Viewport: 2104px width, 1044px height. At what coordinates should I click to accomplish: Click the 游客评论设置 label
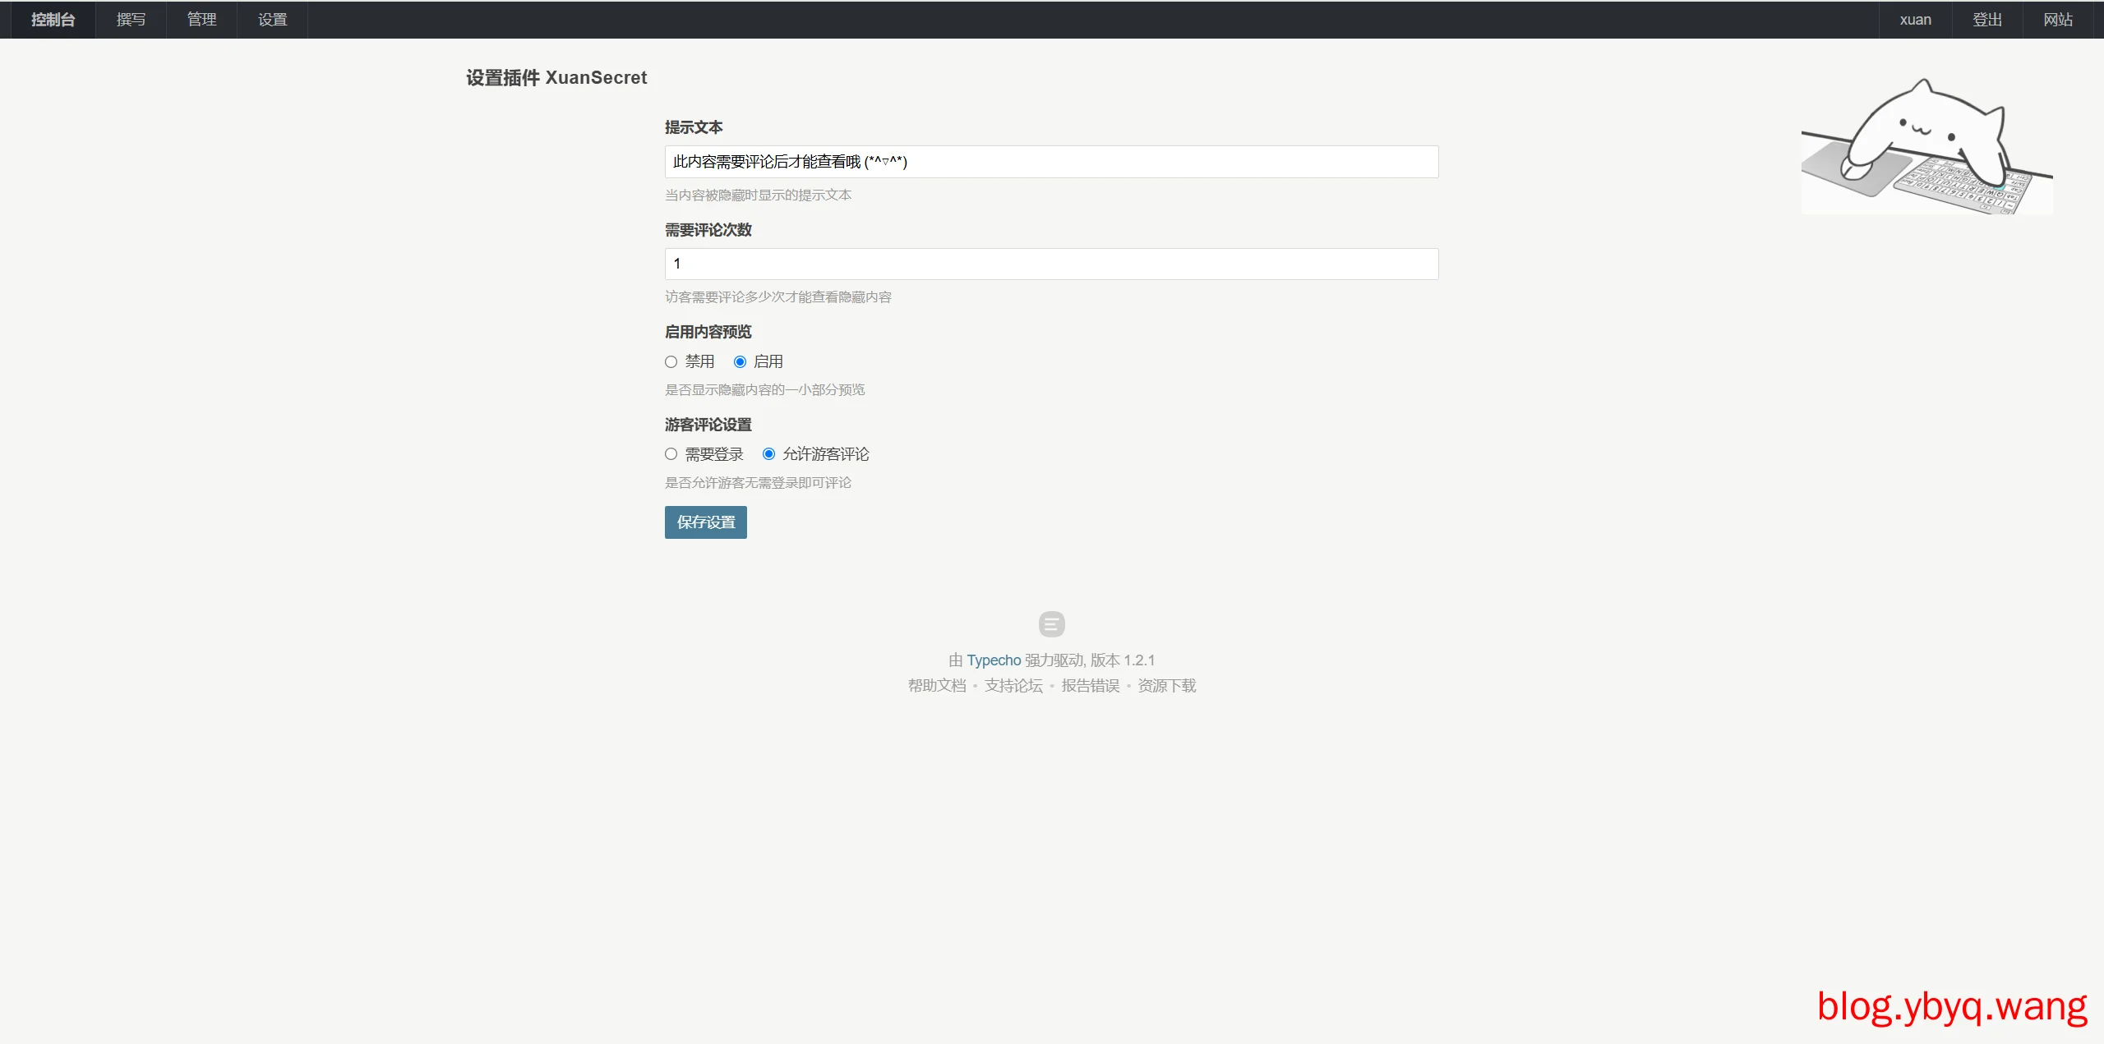(x=708, y=425)
